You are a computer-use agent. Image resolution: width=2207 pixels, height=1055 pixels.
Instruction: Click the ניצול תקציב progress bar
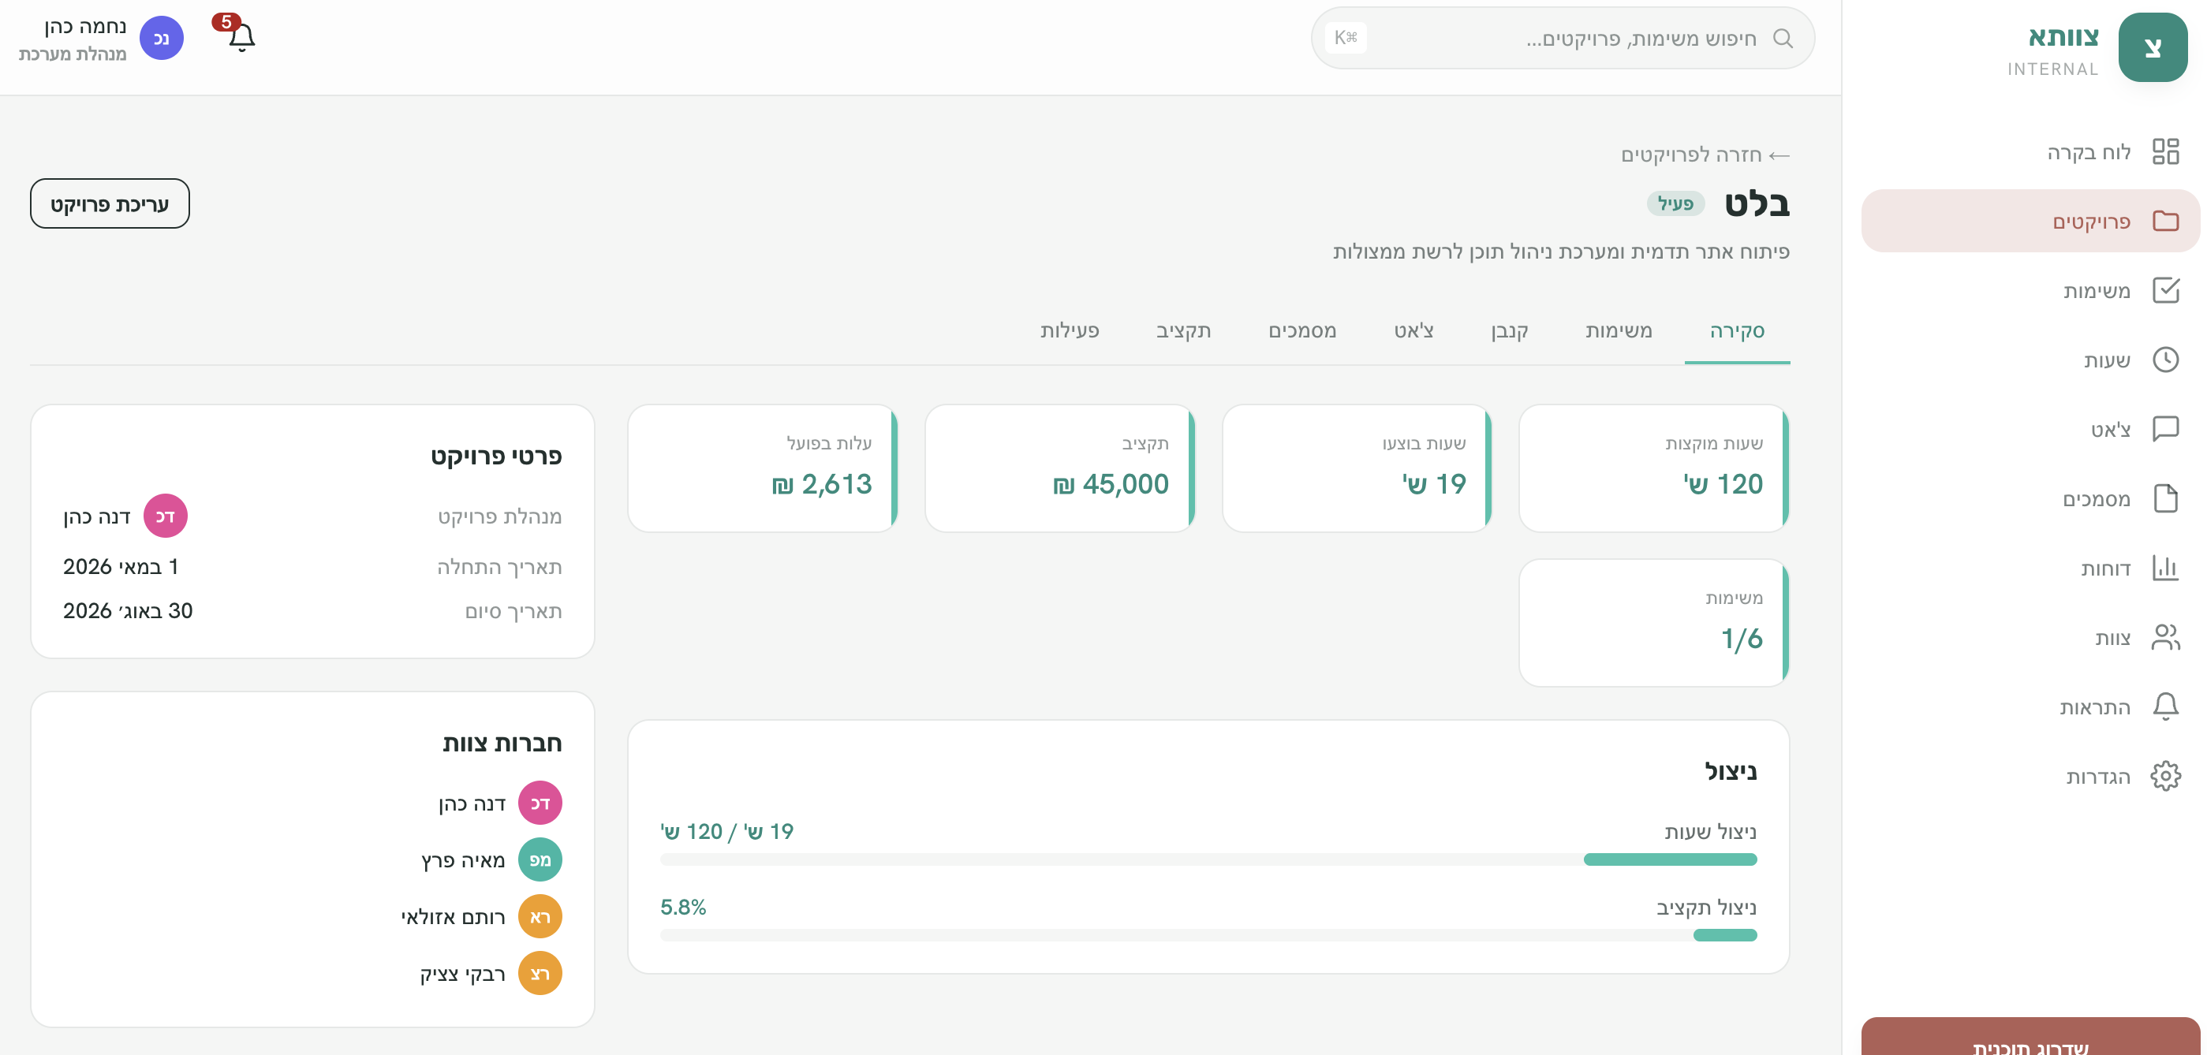click(x=1208, y=934)
